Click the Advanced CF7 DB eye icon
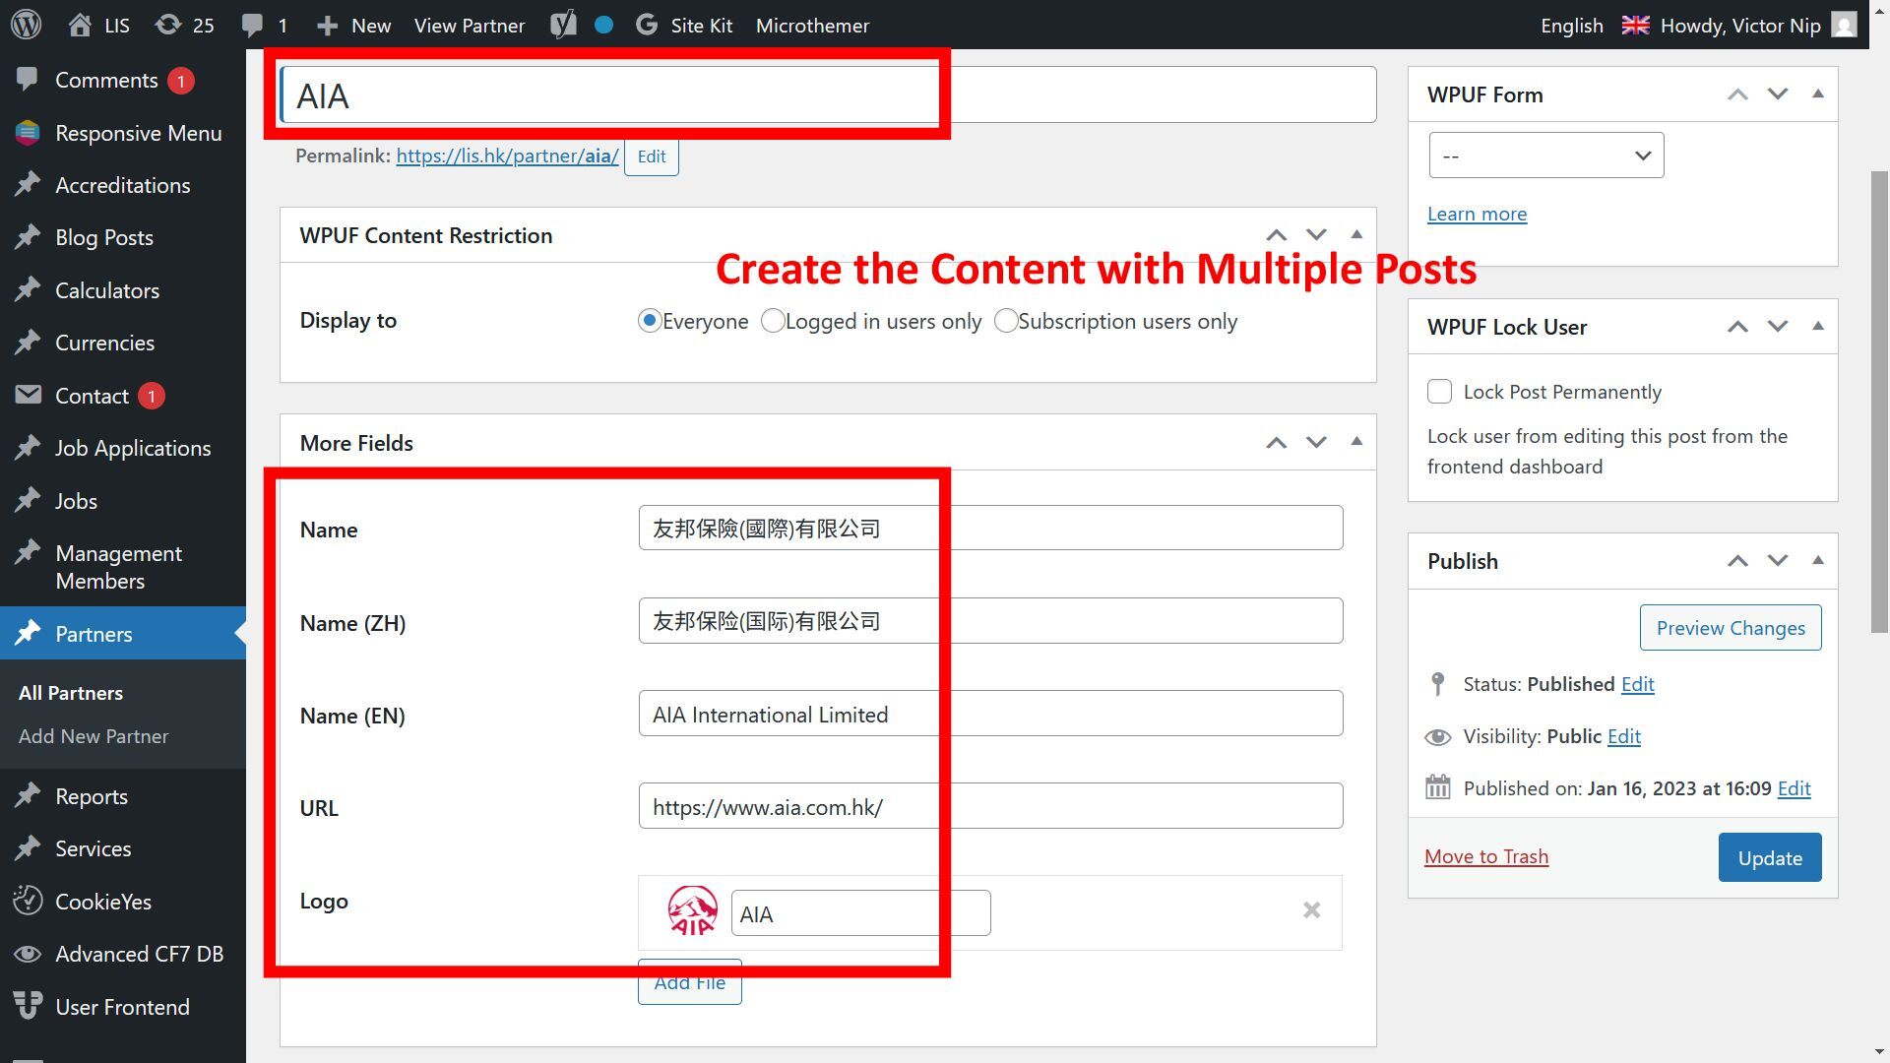The image size is (1890, 1063). coord(28,954)
